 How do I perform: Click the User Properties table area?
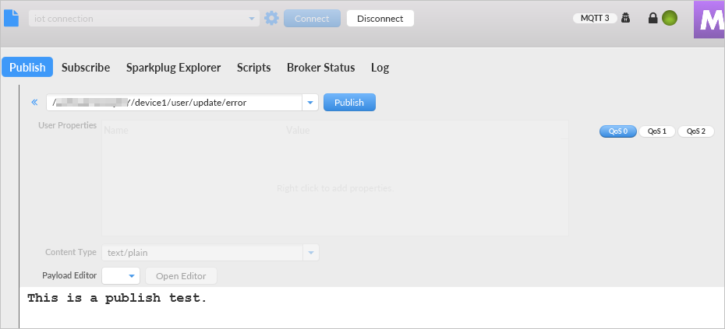pyautogui.click(x=334, y=178)
